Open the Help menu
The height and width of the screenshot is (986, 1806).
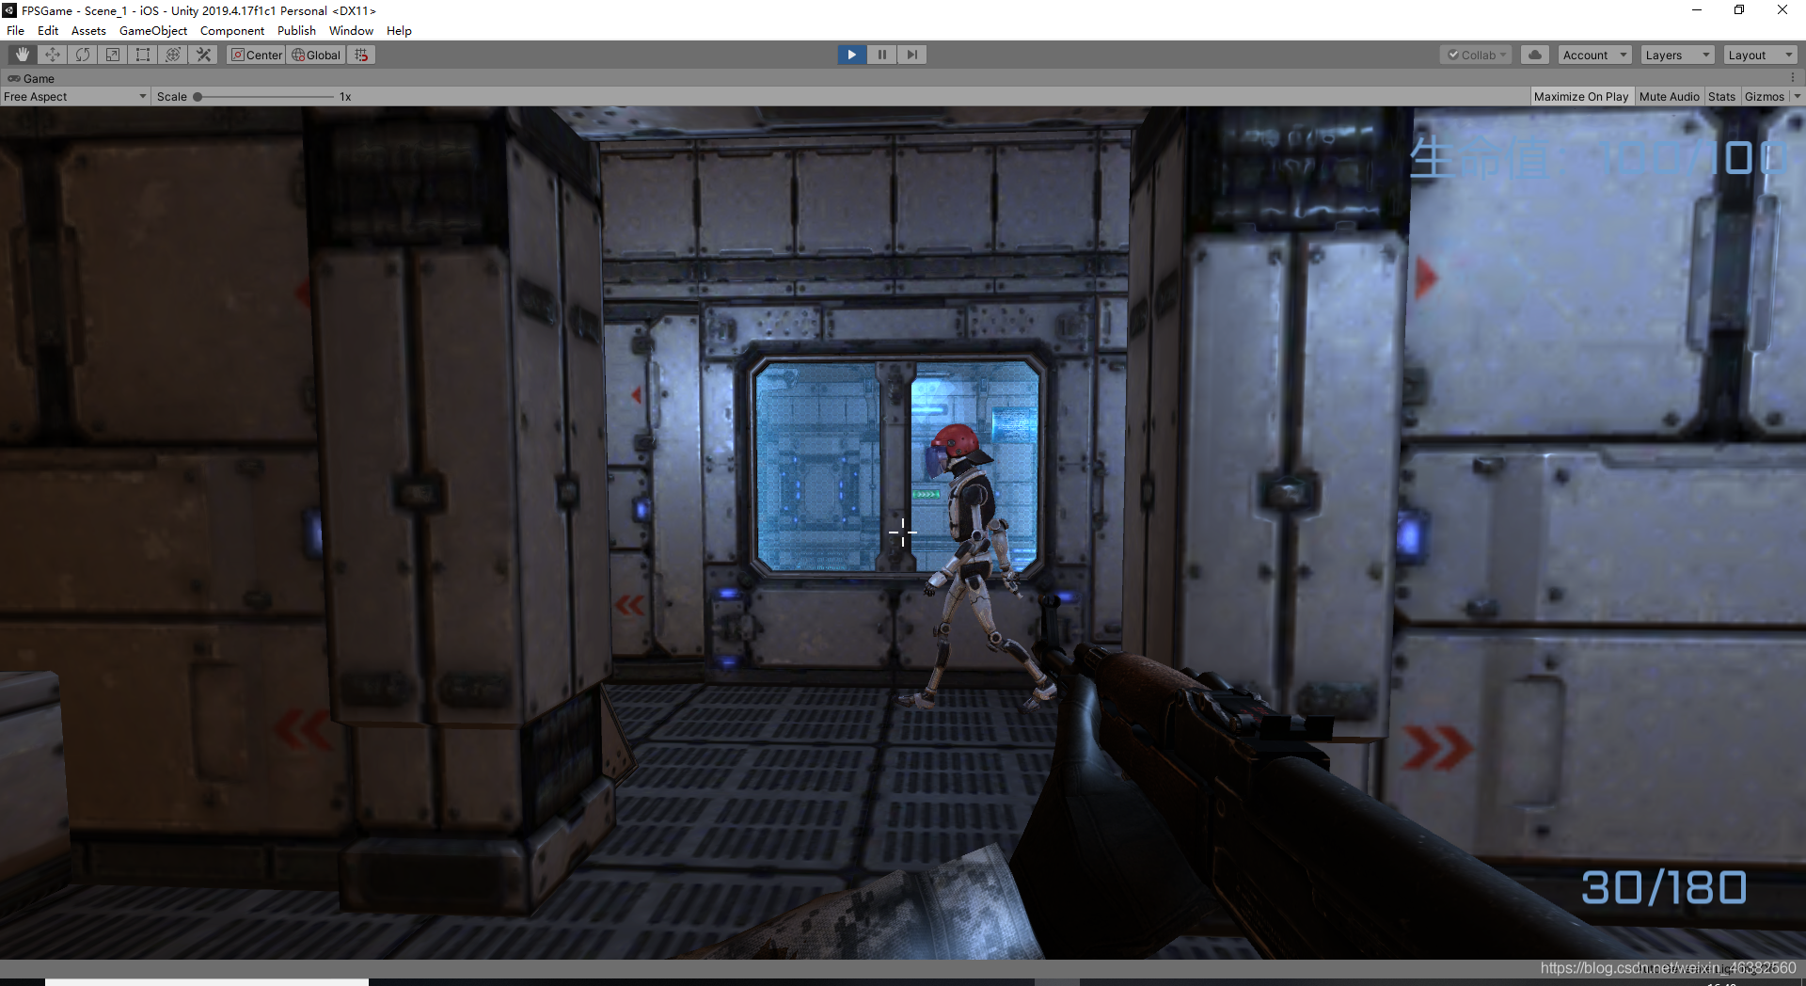coord(399,31)
